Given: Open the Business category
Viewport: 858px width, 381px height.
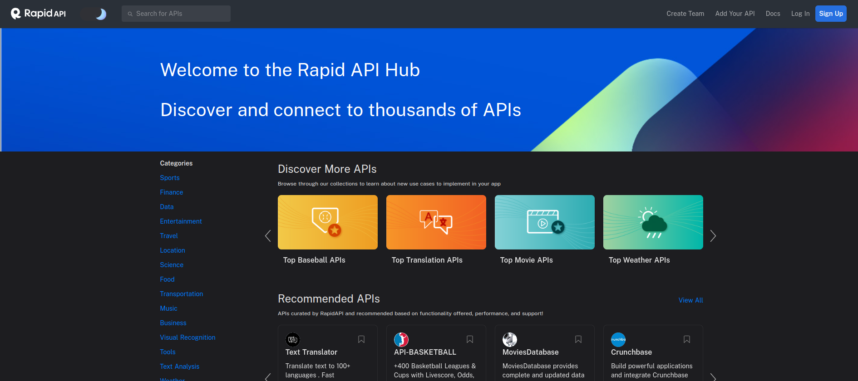Looking at the screenshot, I should pyautogui.click(x=173, y=323).
